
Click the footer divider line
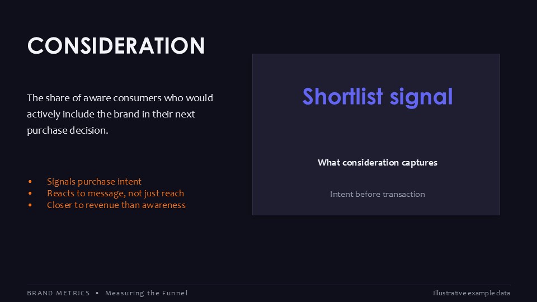point(268,285)
